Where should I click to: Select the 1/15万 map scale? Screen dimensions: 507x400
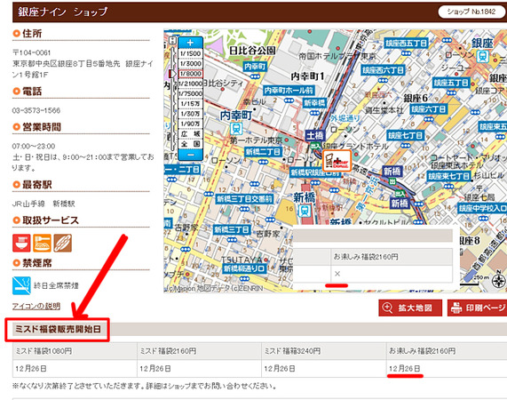[190, 104]
